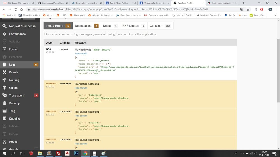Open the Security panel
The width and height of the screenshot is (280, 157).
pyautogui.click(x=20, y=103)
